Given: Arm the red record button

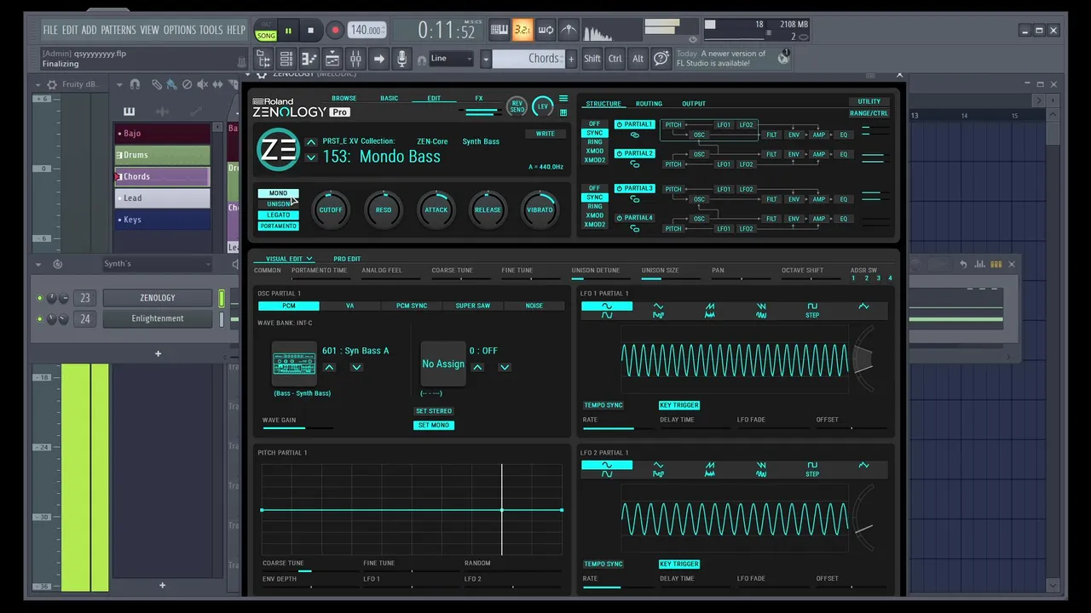Looking at the screenshot, I should coord(335,31).
